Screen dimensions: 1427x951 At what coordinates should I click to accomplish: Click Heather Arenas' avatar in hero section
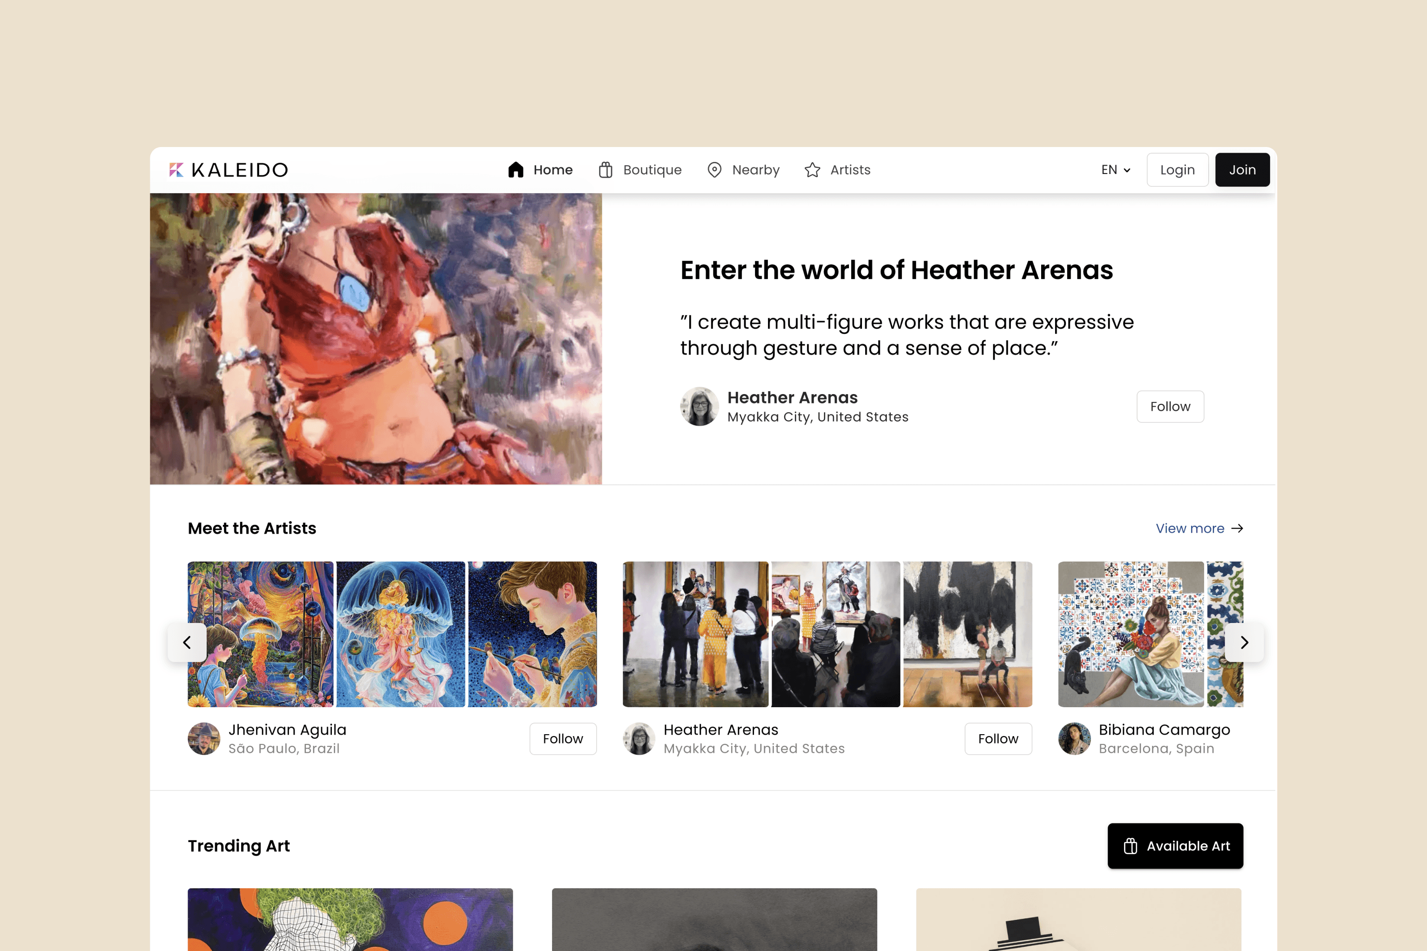tap(700, 406)
